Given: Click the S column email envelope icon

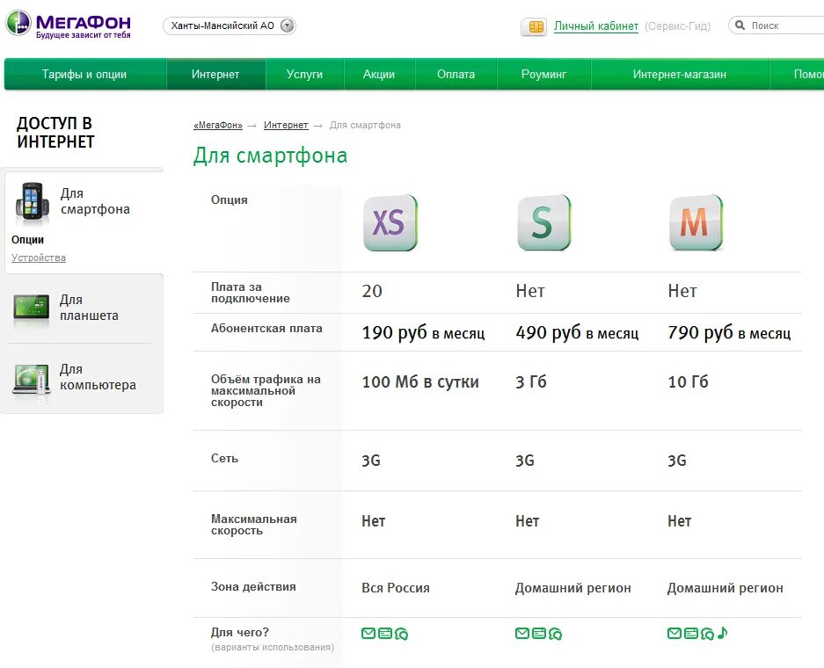Looking at the screenshot, I should click(522, 634).
